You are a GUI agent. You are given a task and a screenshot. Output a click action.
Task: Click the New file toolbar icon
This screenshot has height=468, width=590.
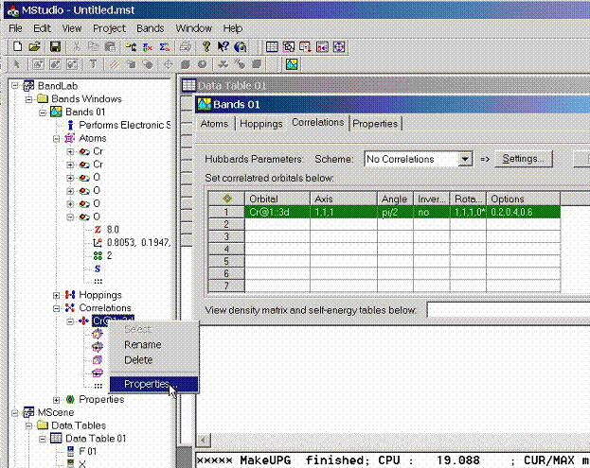[x=16, y=46]
